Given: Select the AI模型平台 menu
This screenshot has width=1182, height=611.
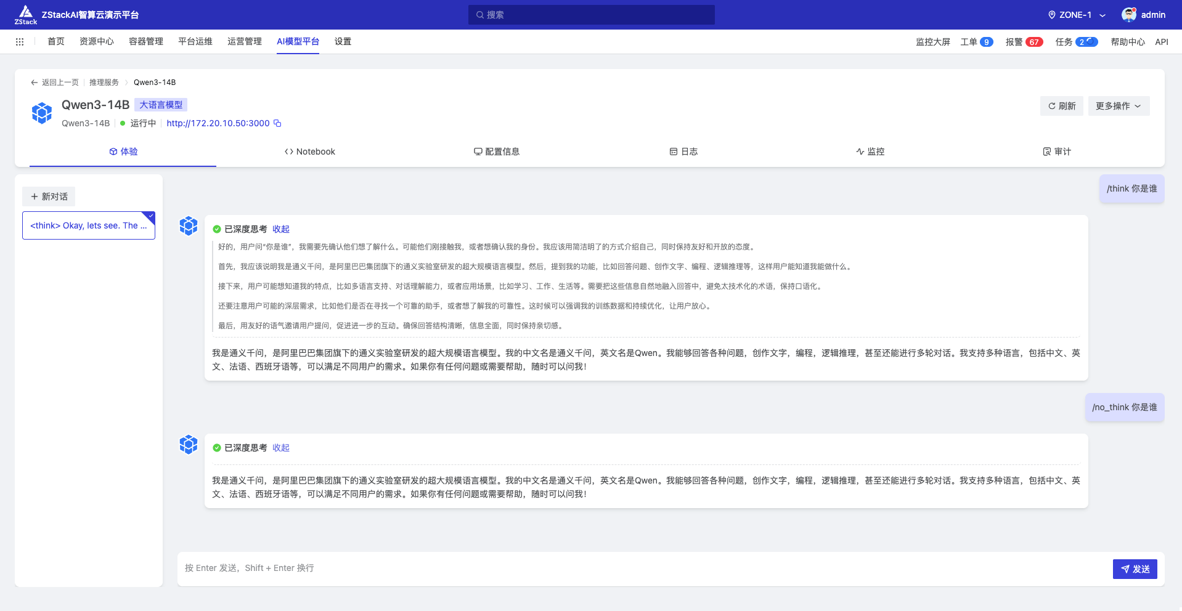Looking at the screenshot, I should (298, 41).
